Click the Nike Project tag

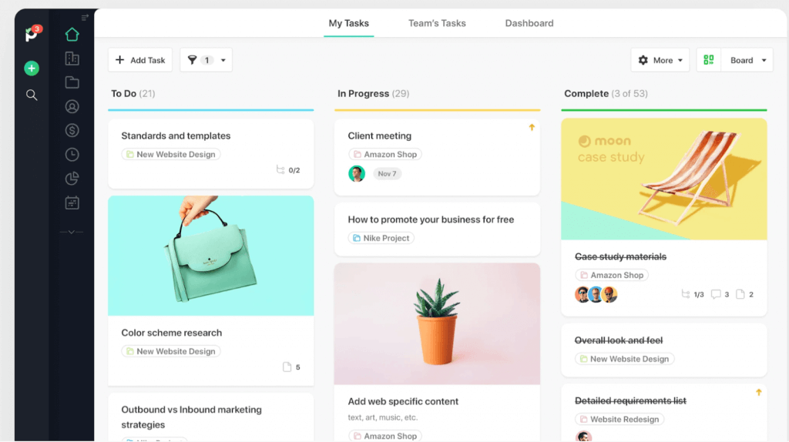381,238
